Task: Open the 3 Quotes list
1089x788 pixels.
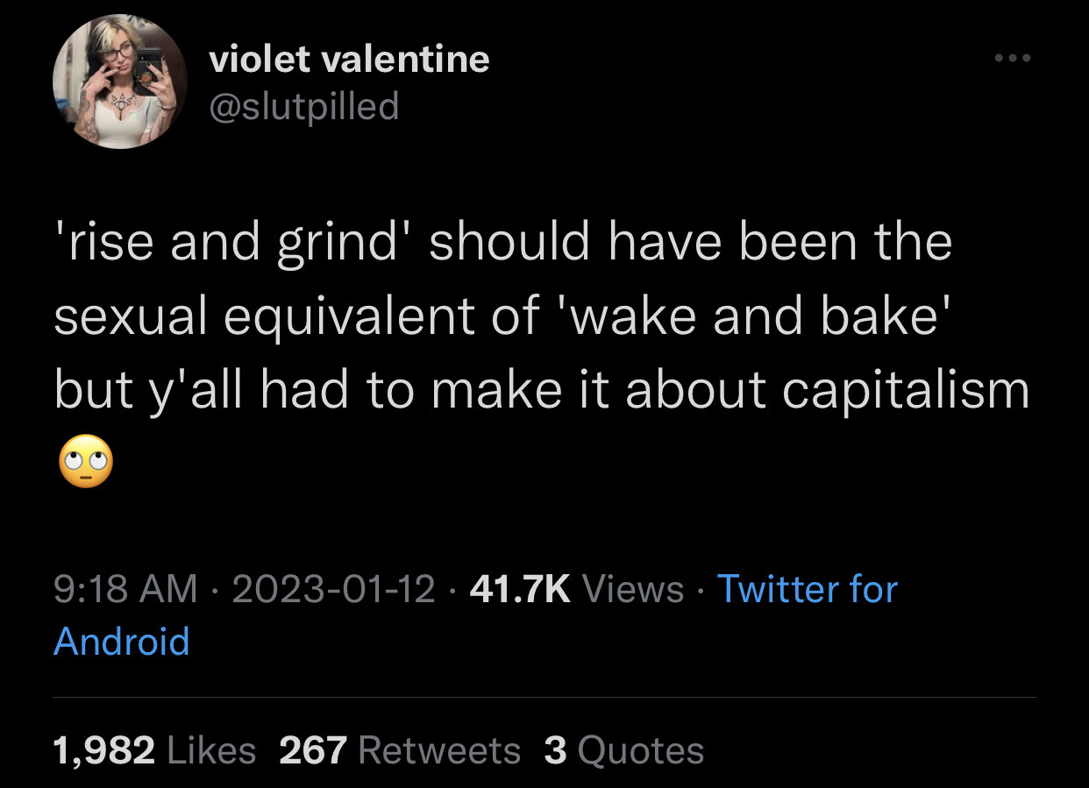Action: pos(623,750)
